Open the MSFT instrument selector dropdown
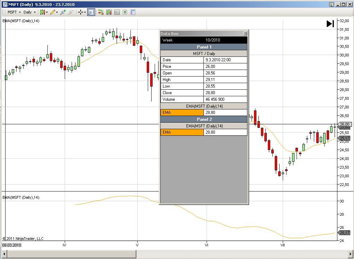Image resolution: width=354 pixels, height=259 pixels. [14, 12]
